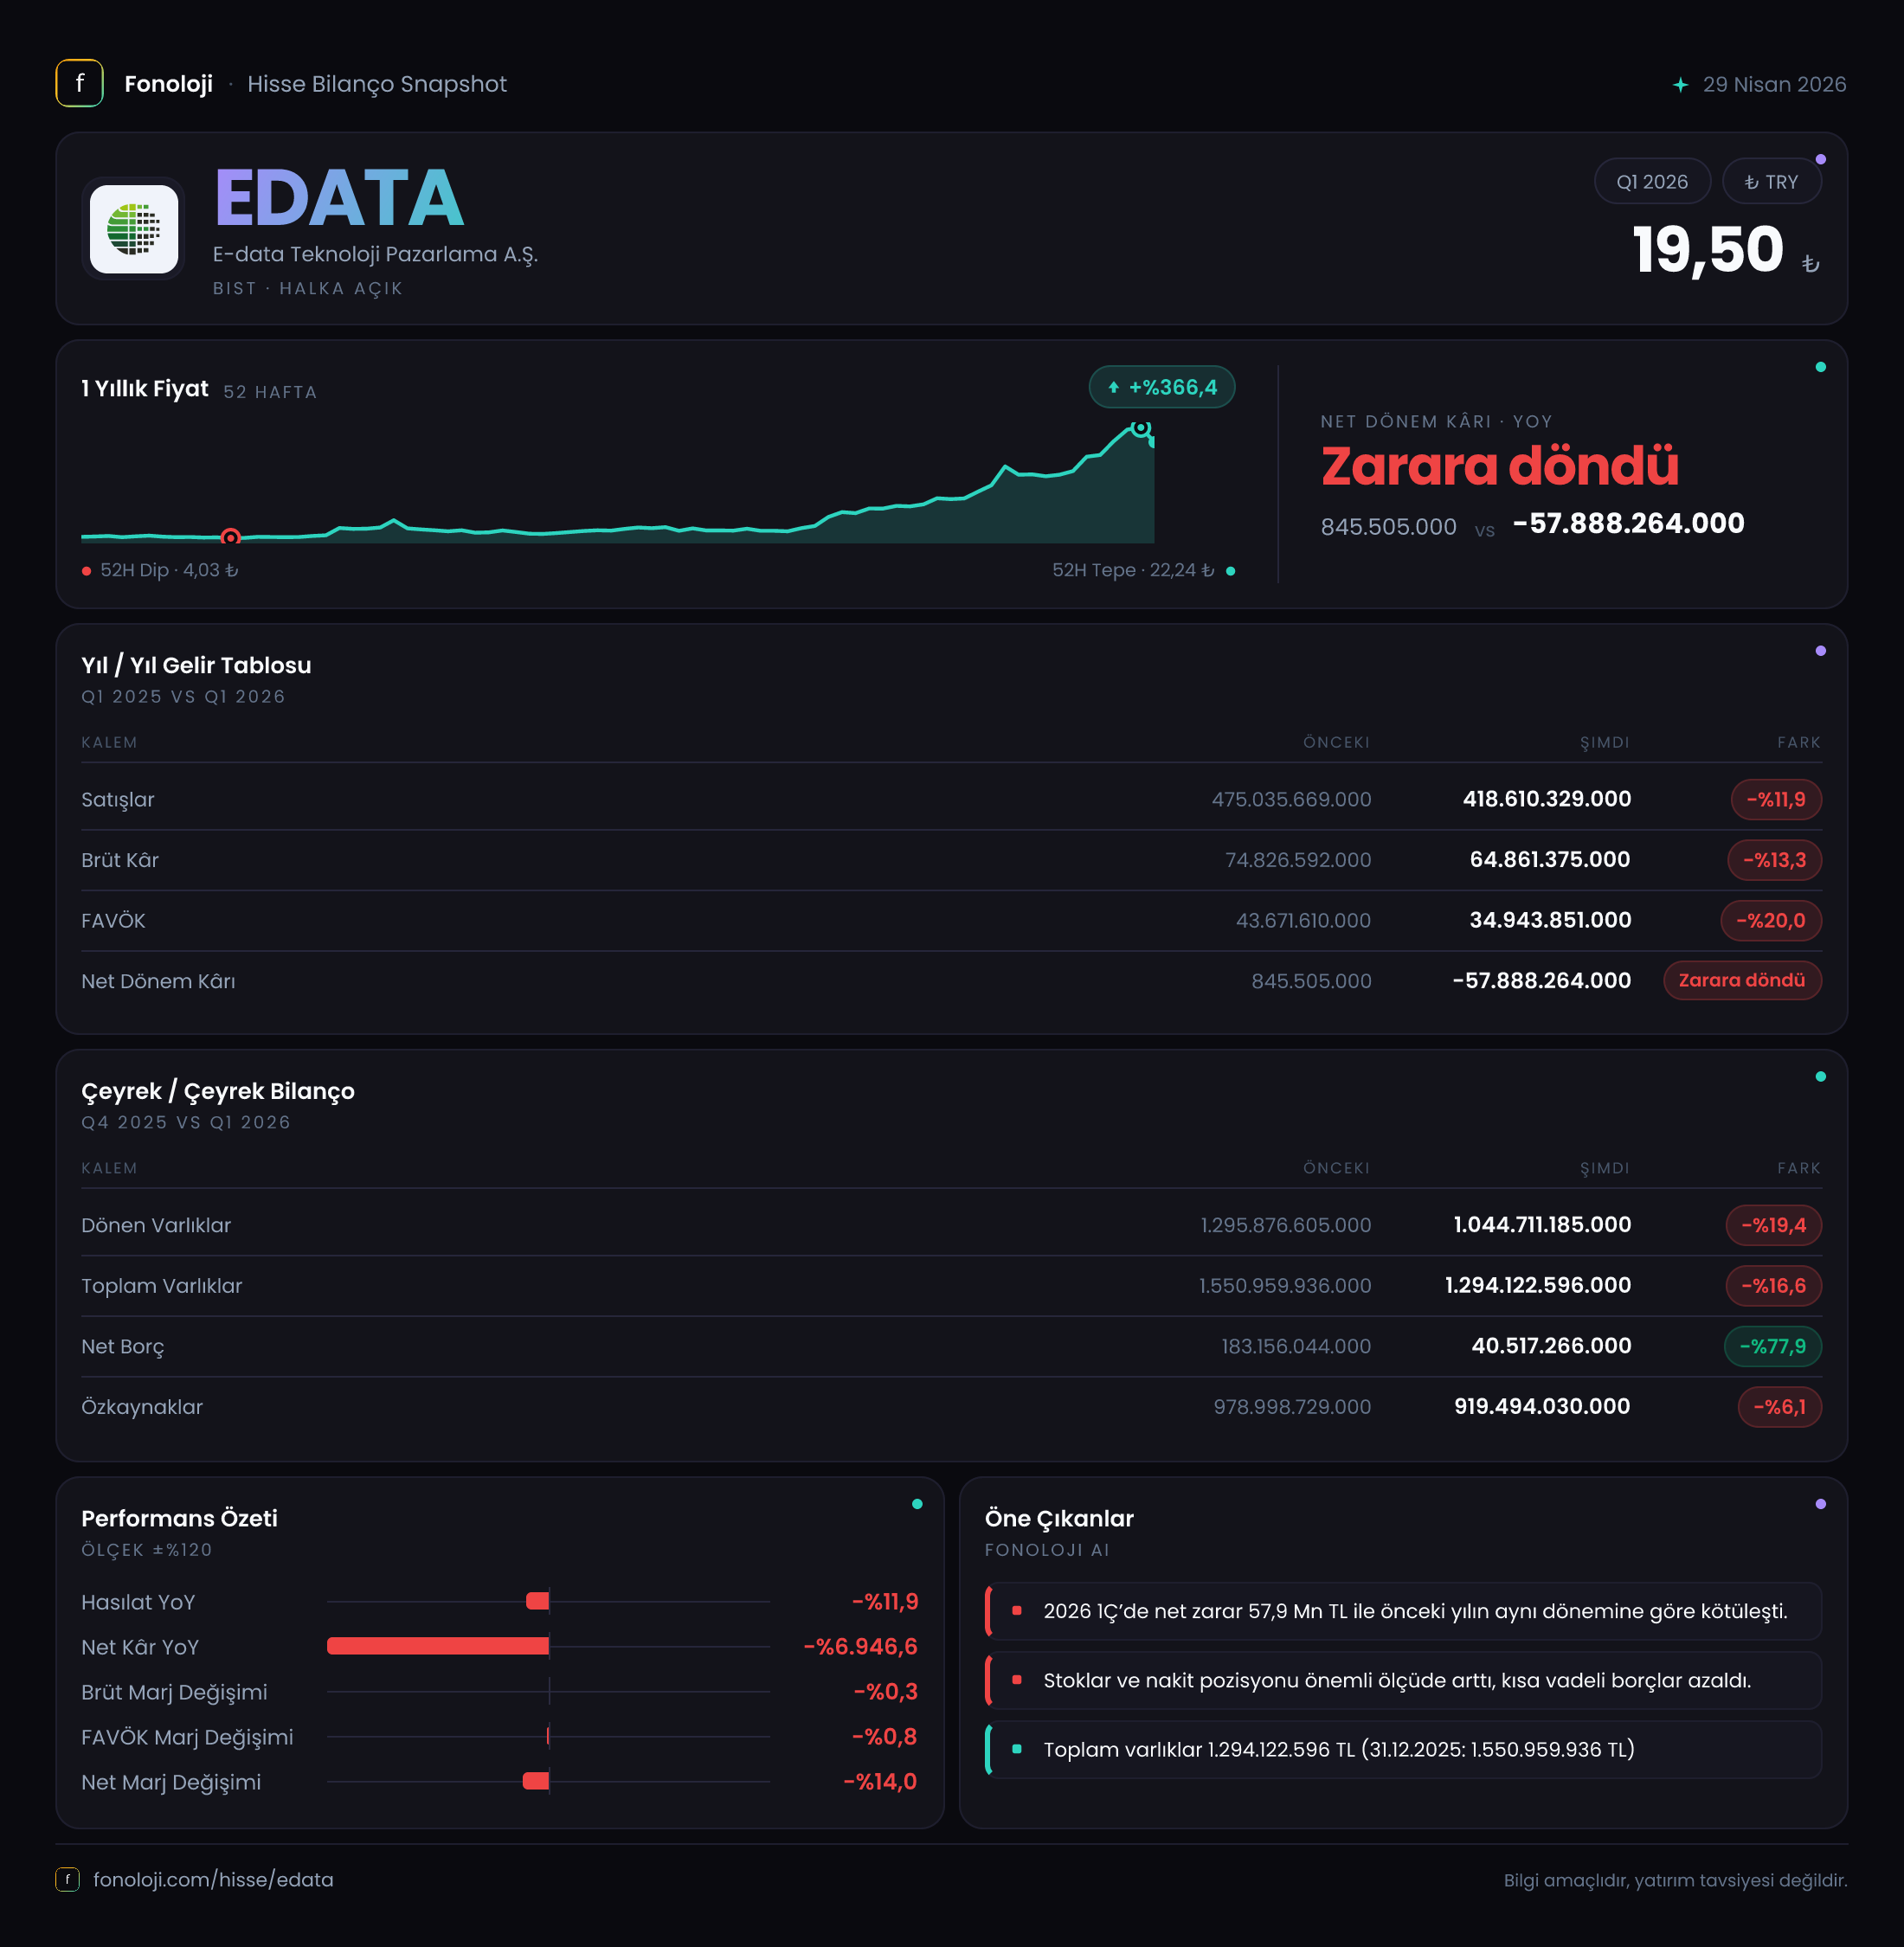This screenshot has height=1947, width=1904.
Task: Click the 'Zarara döndü' badge in Net Dönem Kârı row
Action: (x=1742, y=980)
